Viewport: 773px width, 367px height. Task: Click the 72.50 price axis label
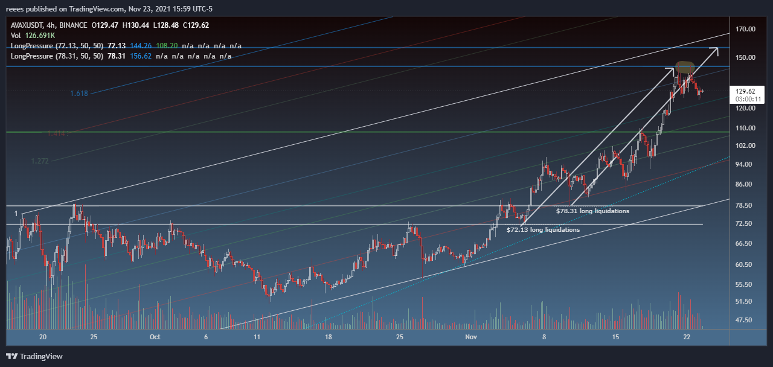[x=745, y=223]
